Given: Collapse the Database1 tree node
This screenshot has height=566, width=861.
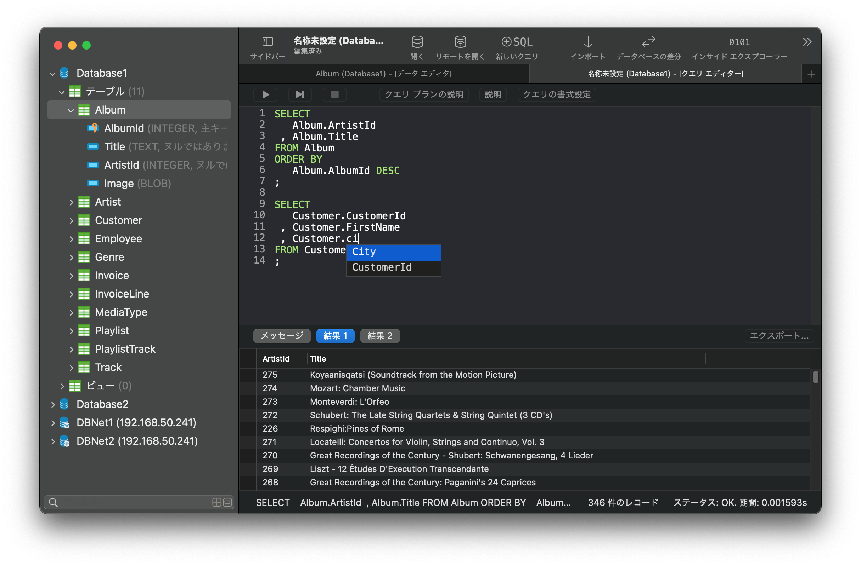Looking at the screenshot, I should (x=52, y=74).
